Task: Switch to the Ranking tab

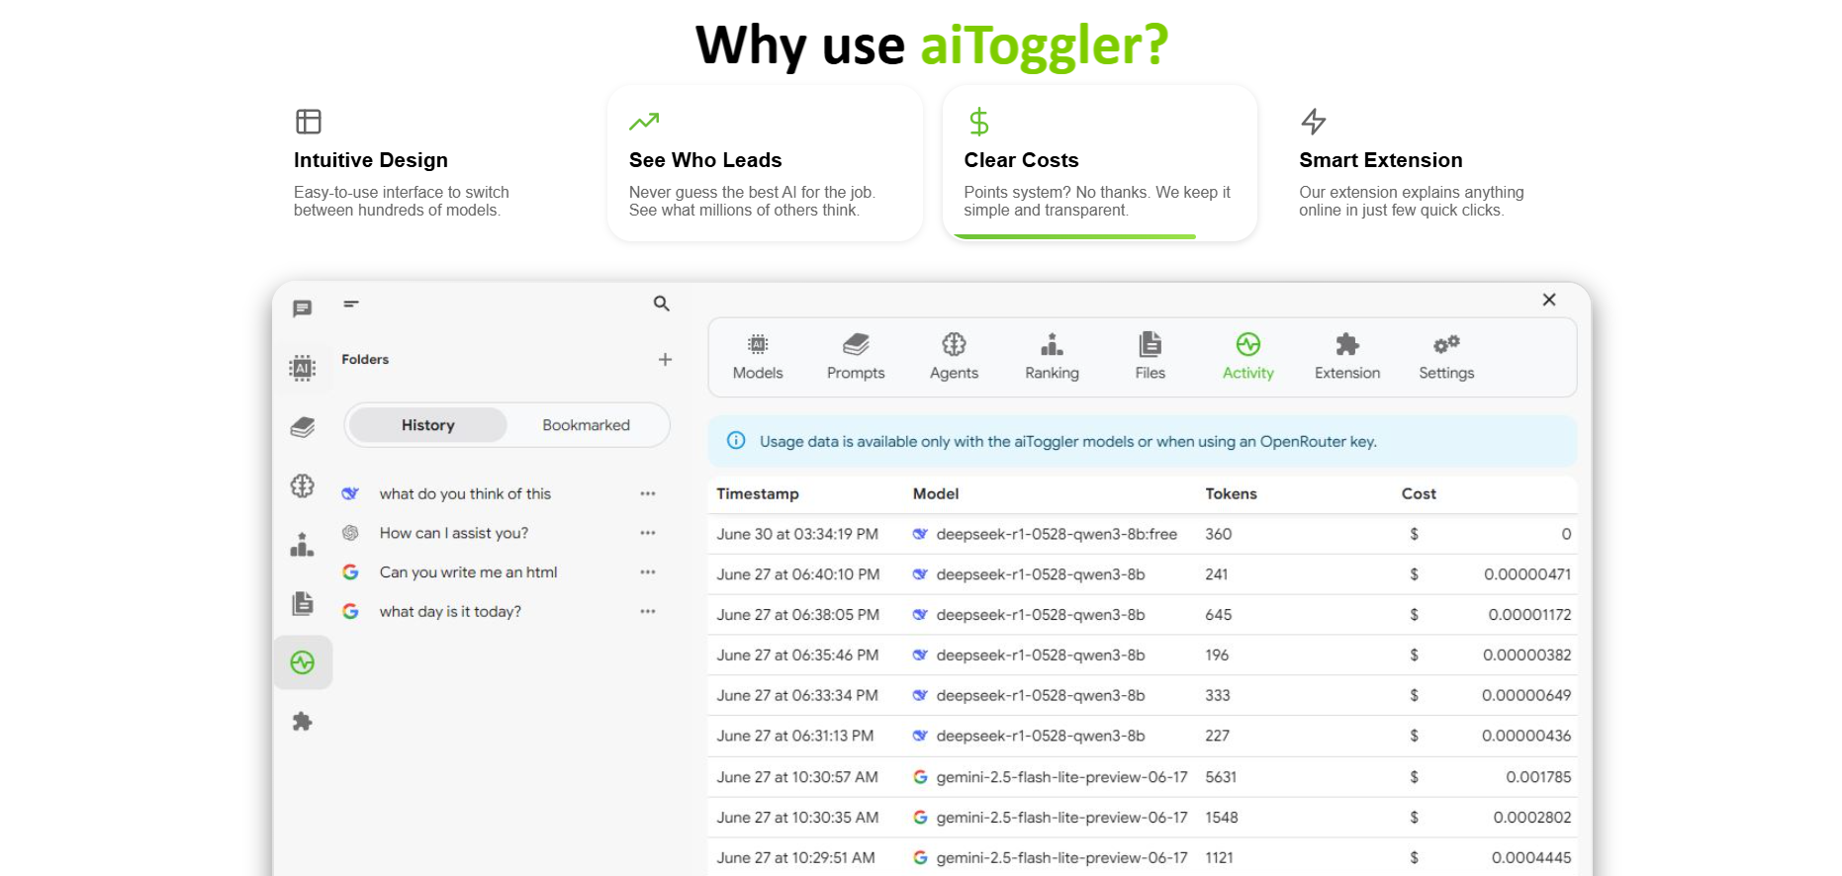Action: [1052, 357]
